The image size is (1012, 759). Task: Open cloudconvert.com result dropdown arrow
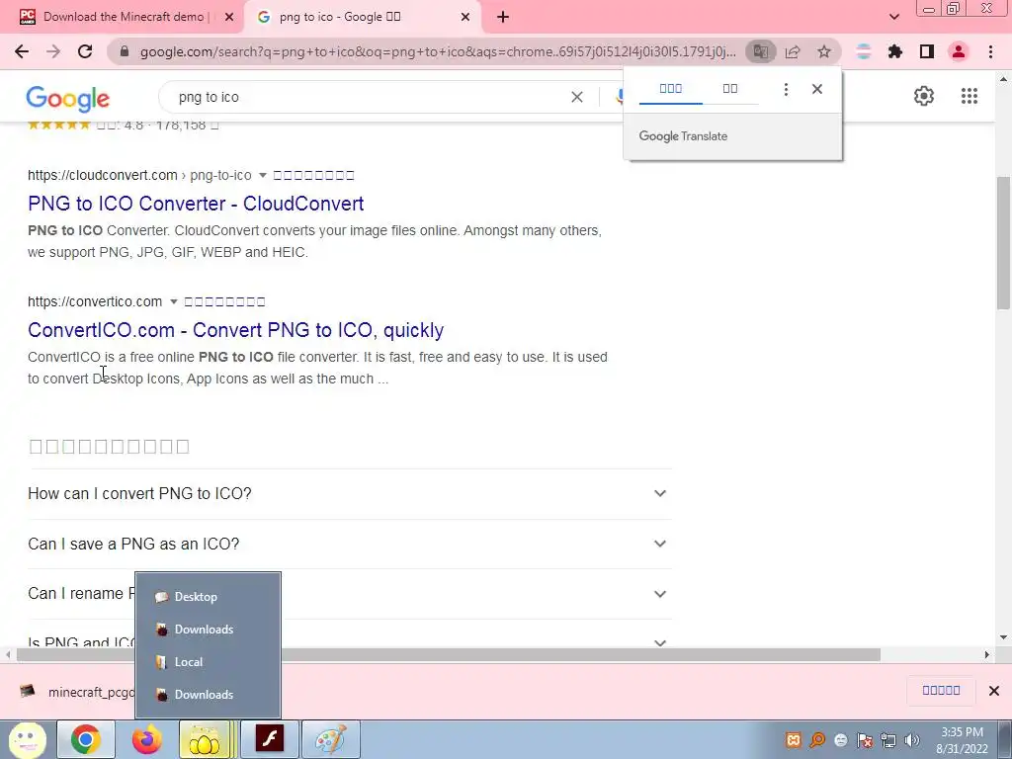263,176
